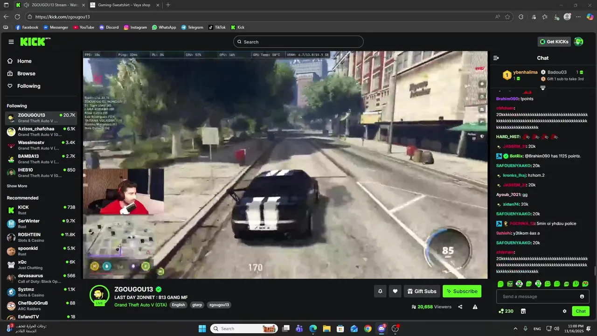Click the browser refresh button
The image size is (597, 336).
(x=17, y=17)
